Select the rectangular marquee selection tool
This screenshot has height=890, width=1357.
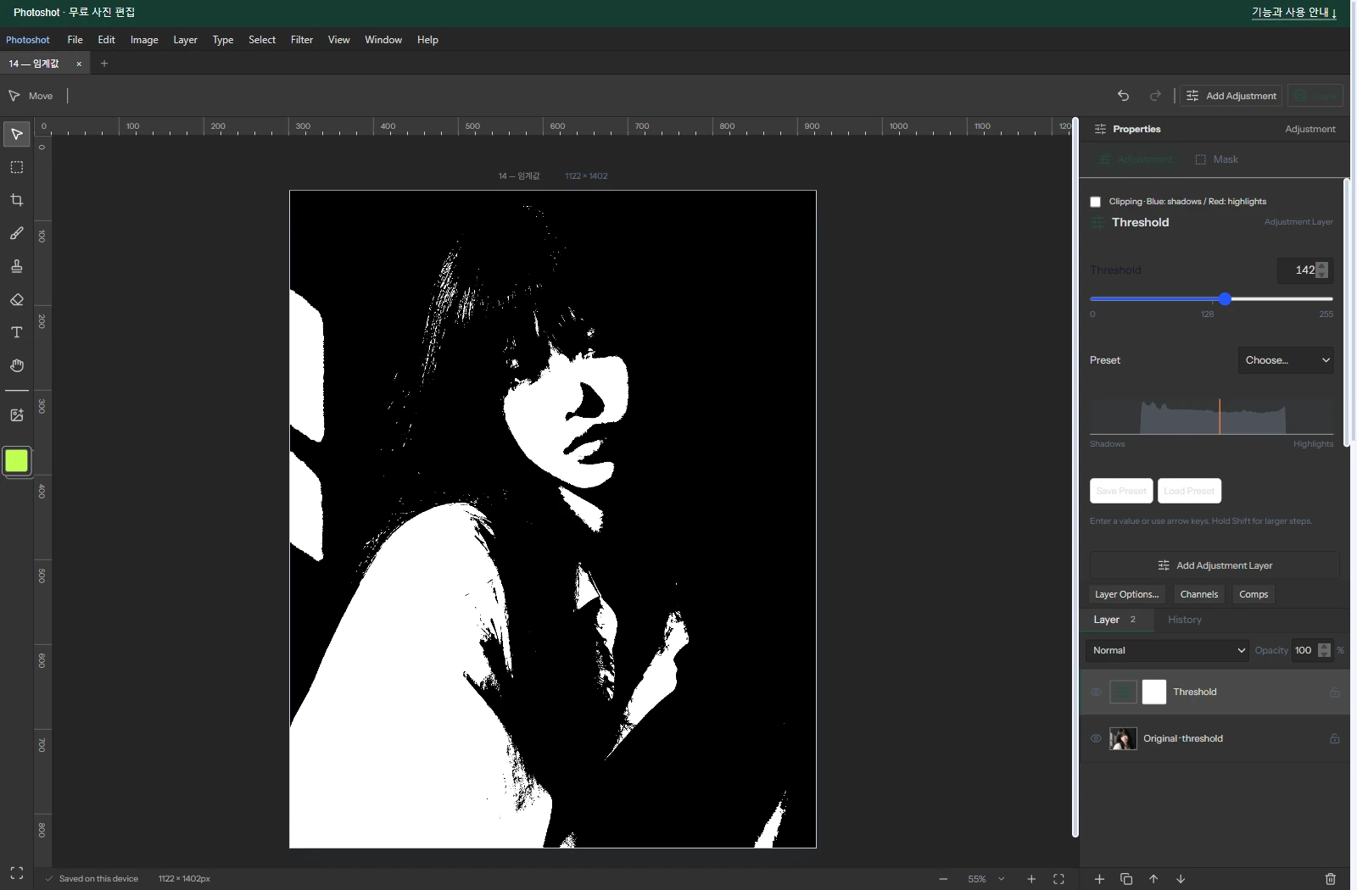click(x=16, y=167)
